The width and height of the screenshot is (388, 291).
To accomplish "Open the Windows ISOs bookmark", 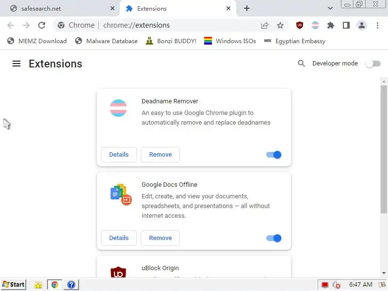I will pyautogui.click(x=230, y=41).
